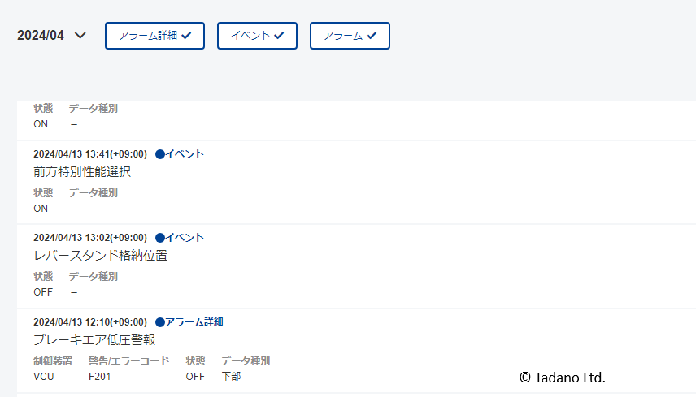Toggle the アラーム詳細 filter button
Screen dimensions: 696x397
[x=154, y=36]
